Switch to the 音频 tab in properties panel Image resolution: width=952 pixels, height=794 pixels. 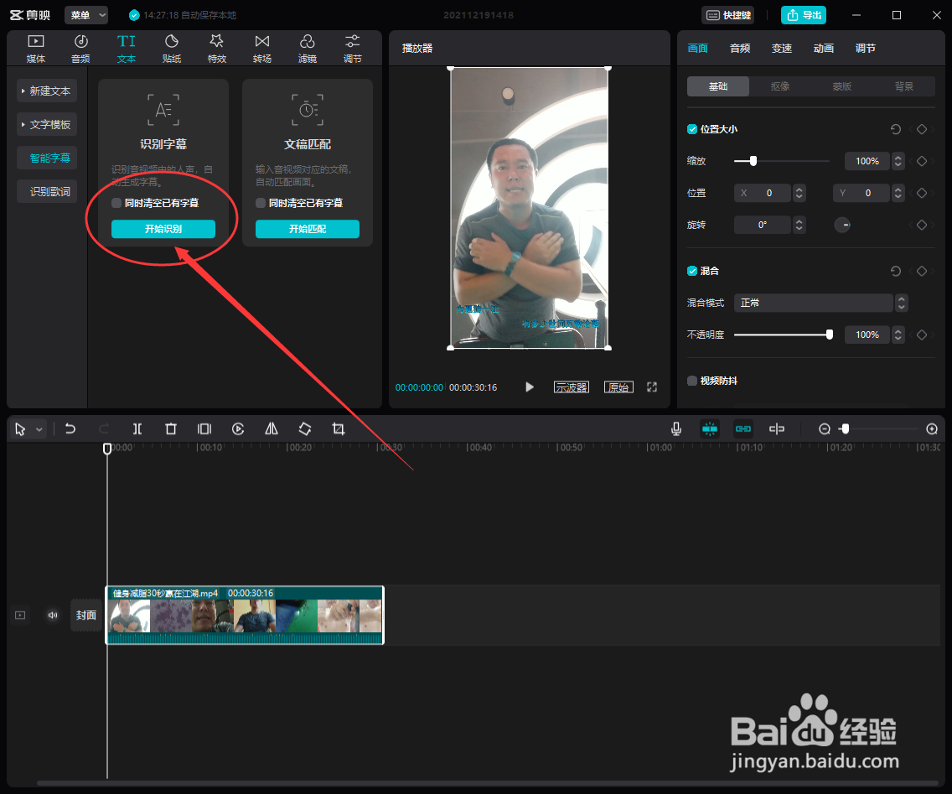pyautogui.click(x=740, y=49)
